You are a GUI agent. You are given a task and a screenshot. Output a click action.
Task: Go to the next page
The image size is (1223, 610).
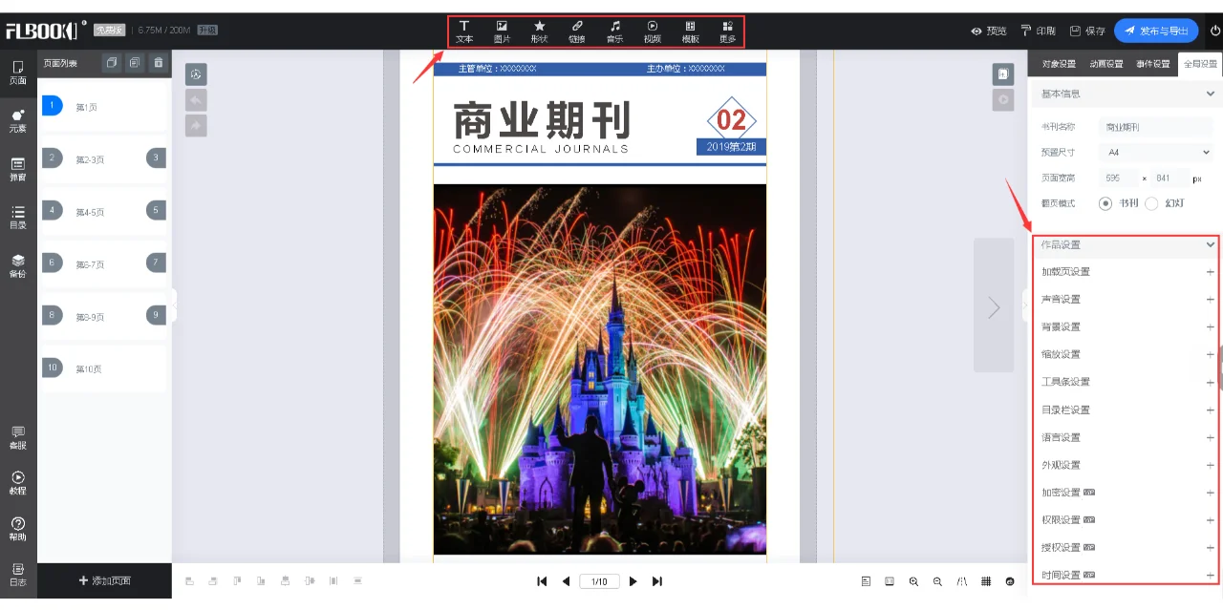click(x=633, y=581)
